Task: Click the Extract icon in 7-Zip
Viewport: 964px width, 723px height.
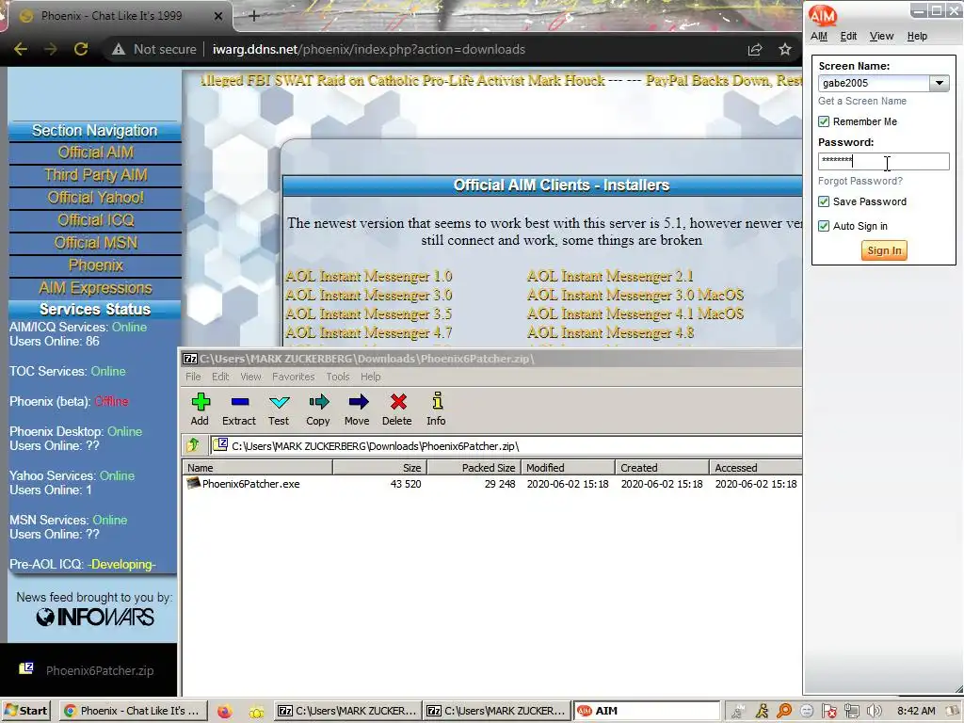Action: 240,402
